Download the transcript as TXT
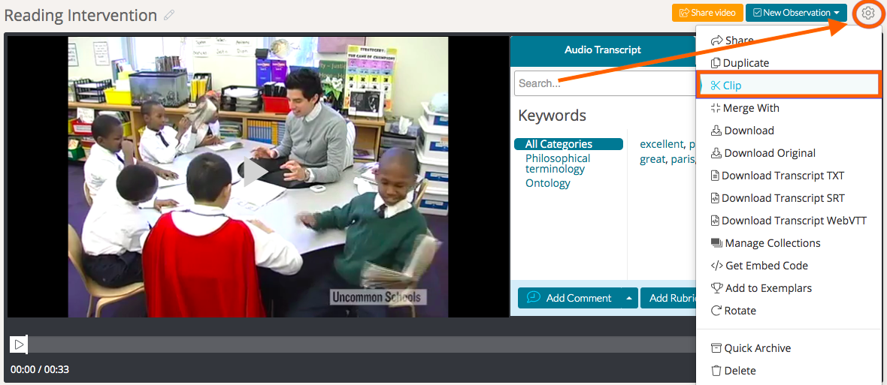 coord(783,176)
